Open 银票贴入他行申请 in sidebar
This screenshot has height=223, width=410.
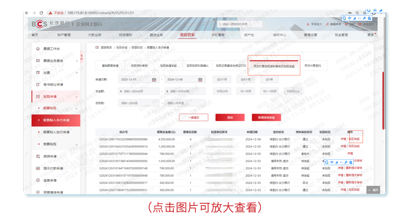[x=56, y=132]
